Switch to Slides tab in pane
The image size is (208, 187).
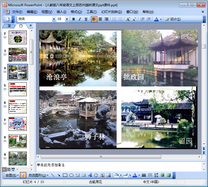point(21,26)
